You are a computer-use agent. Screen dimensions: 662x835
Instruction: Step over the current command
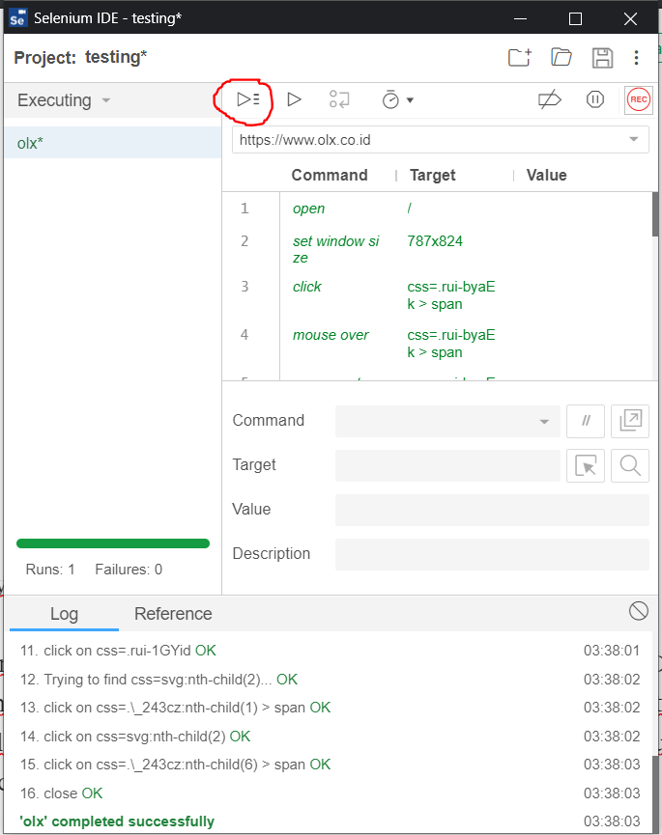pyautogui.click(x=340, y=99)
